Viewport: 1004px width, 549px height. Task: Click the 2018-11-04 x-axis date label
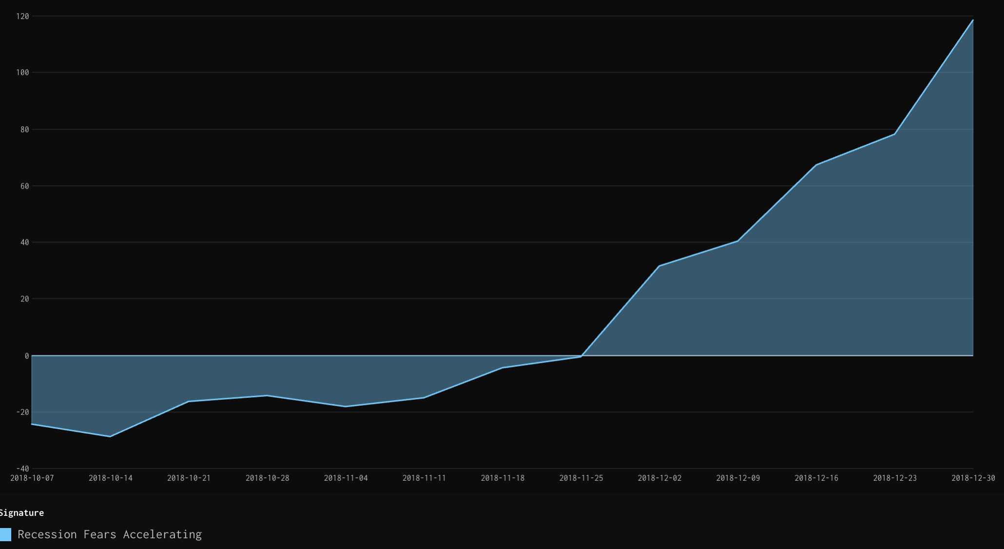pos(346,478)
